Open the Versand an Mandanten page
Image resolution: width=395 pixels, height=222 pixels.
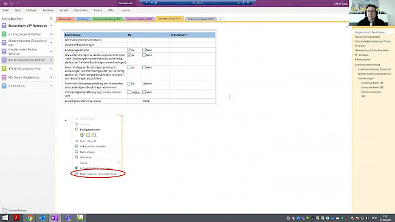coord(367,37)
